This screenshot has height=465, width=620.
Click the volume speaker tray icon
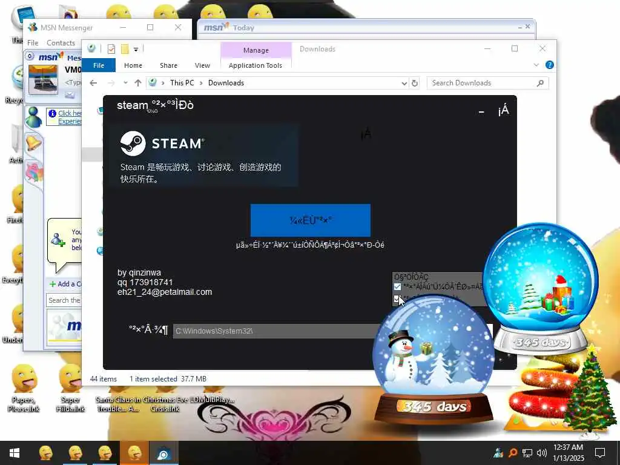[x=542, y=453]
